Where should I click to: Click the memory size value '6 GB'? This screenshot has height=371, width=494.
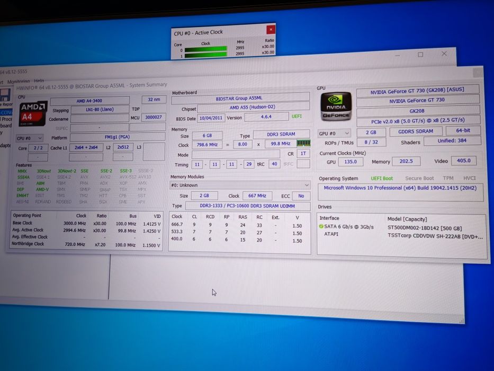pos(207,135)
